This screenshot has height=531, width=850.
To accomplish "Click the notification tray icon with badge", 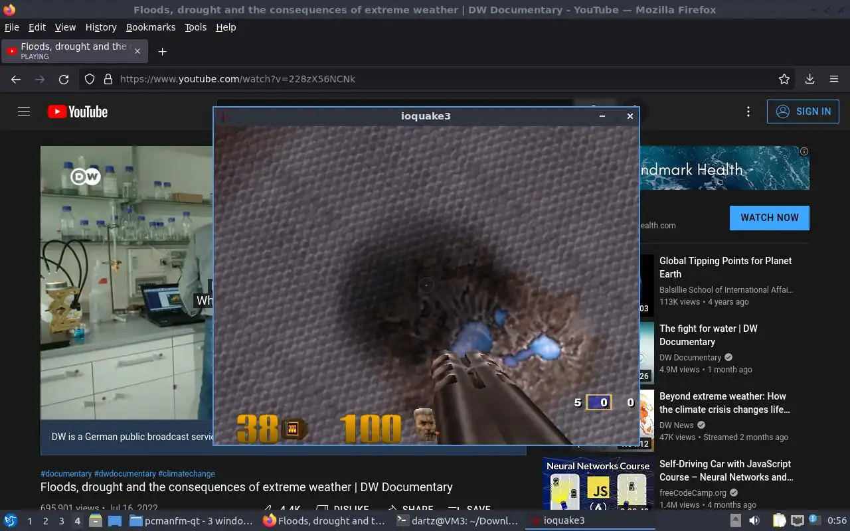I will 814,521.
